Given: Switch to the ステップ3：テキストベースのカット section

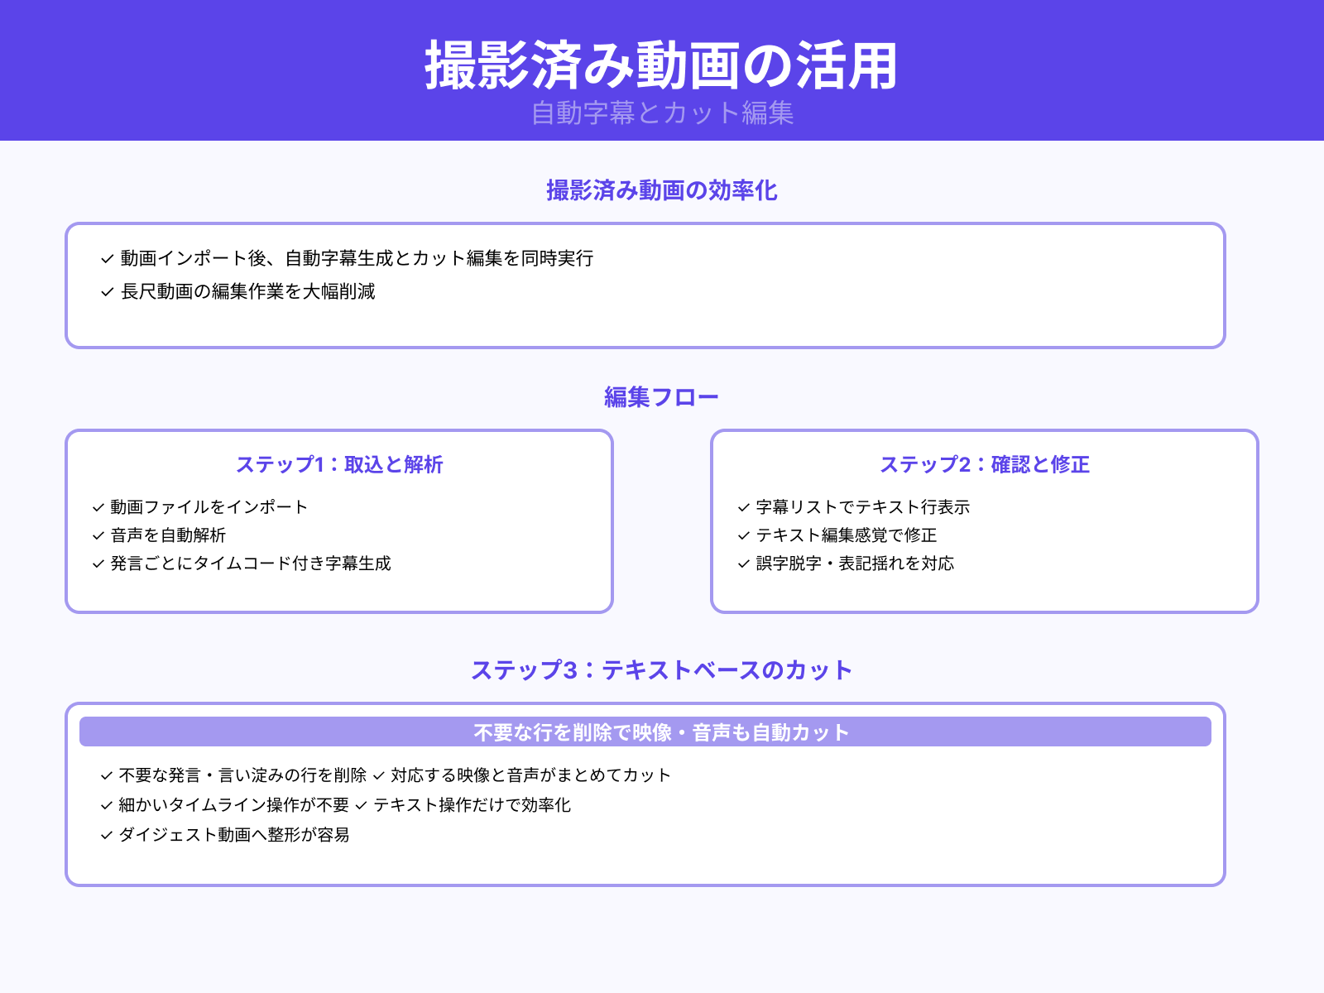Looking at the screenshot, I should pyautogui.click(x=662, y=670).
